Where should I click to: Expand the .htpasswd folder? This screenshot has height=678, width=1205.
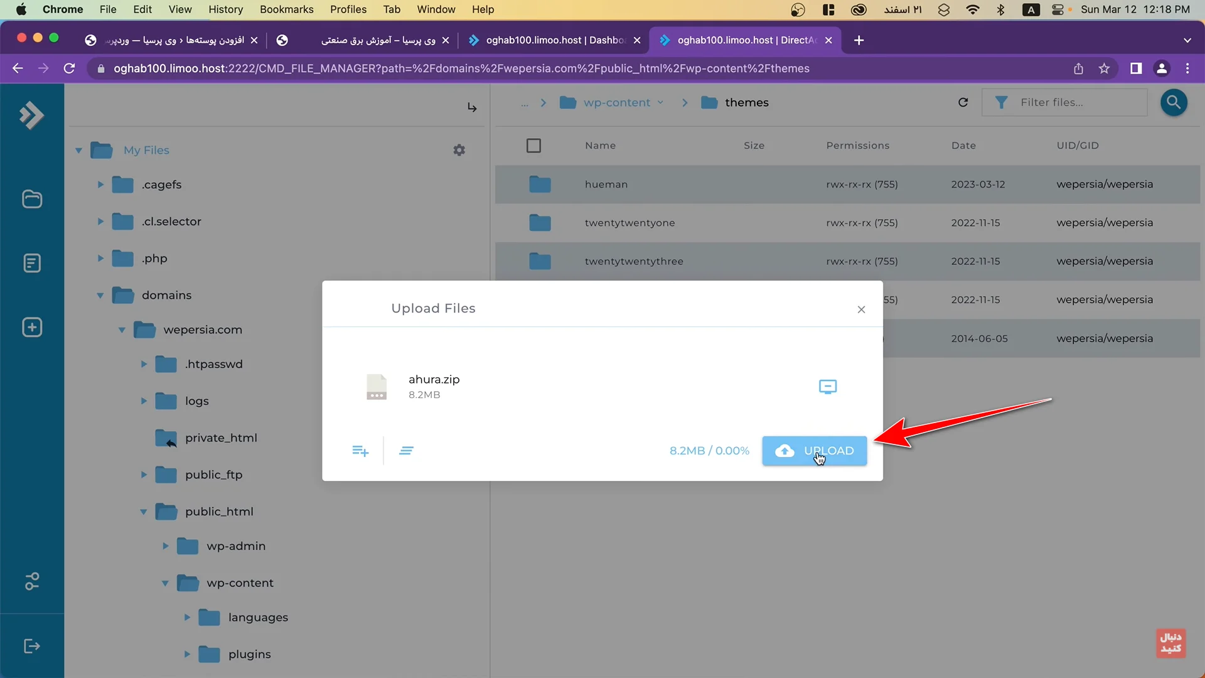click(144, 364)
